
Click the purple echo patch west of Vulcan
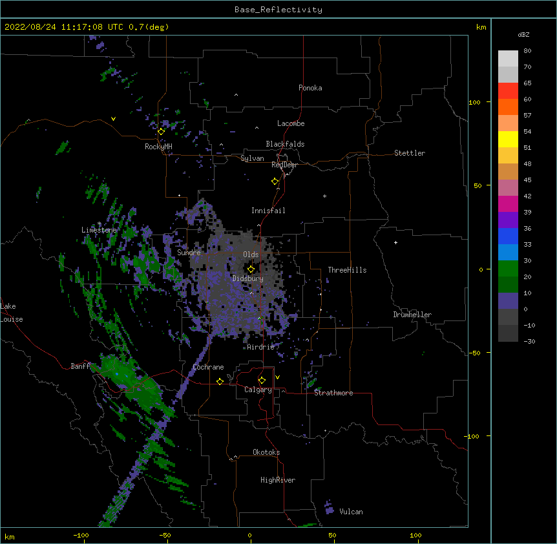pos(330,508)
